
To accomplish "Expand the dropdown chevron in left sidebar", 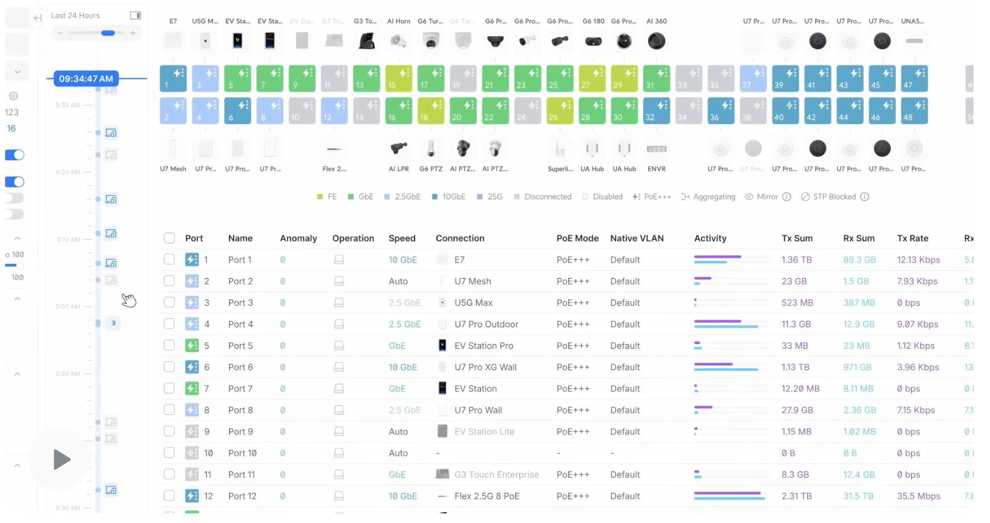I will pyautogui.click(x=17, y=72).
